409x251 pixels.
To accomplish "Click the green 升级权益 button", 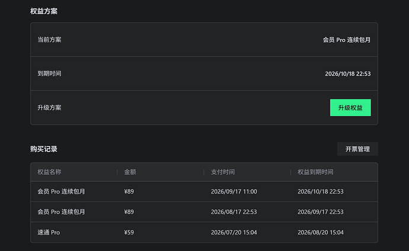I will point(350,108).
